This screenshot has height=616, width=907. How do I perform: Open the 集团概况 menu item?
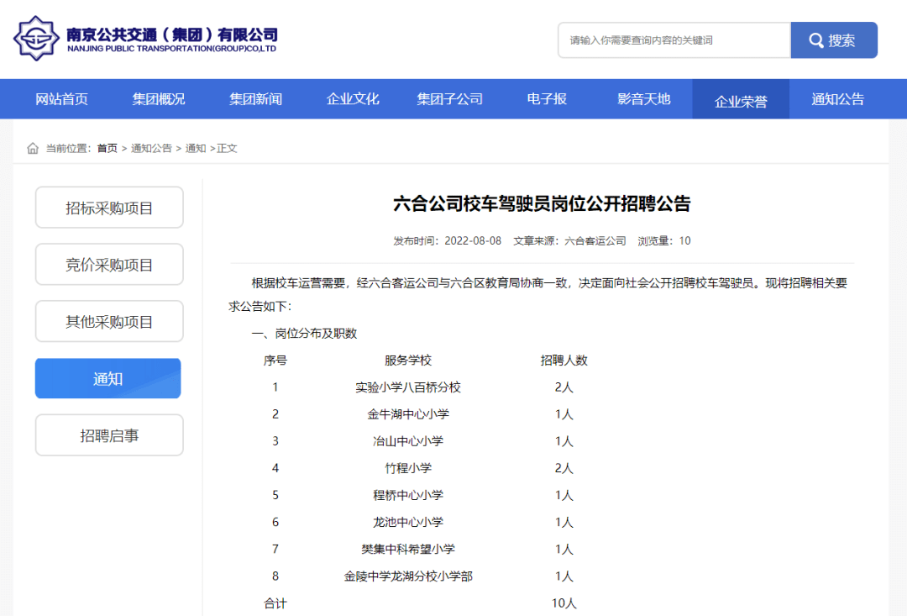[x=158, y=98]
